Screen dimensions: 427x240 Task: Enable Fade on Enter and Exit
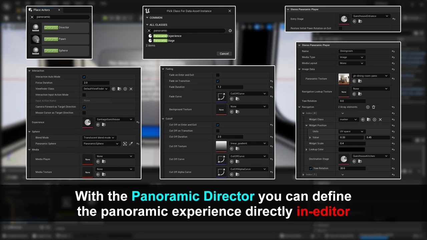click(218, 75)
